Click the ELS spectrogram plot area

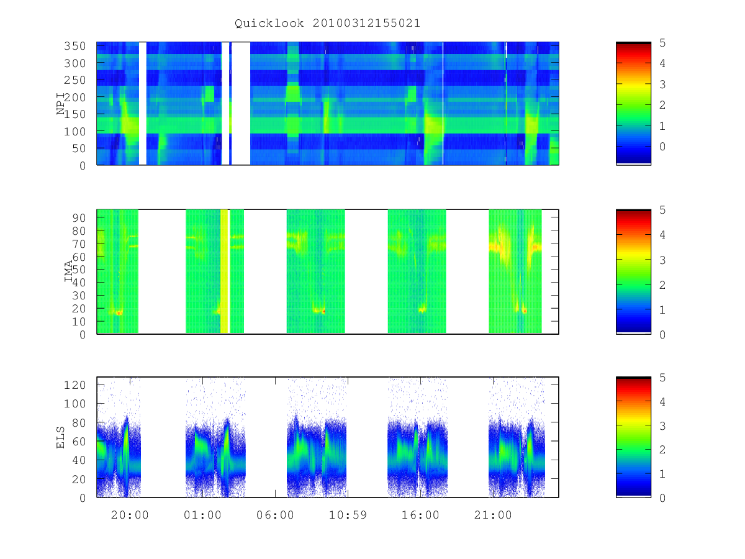click(x=328, y=437)
